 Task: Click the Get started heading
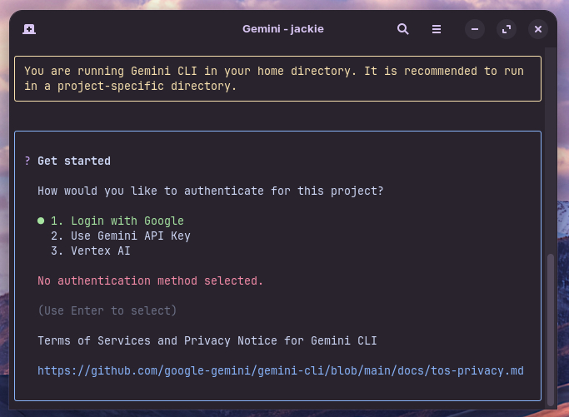click(x=74, y=161)
